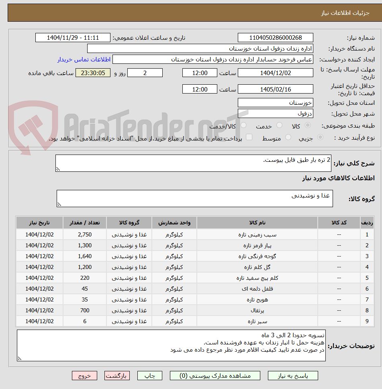Click the response deadline date 1404/12/02 field

[276, 73]
